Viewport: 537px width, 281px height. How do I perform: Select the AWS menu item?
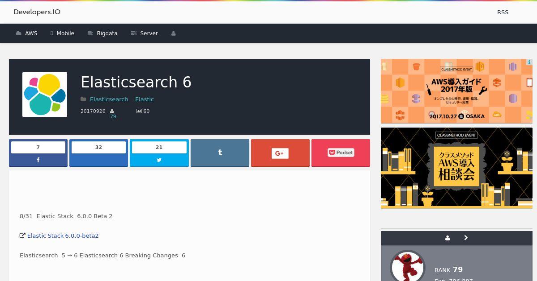coord(26,33)
